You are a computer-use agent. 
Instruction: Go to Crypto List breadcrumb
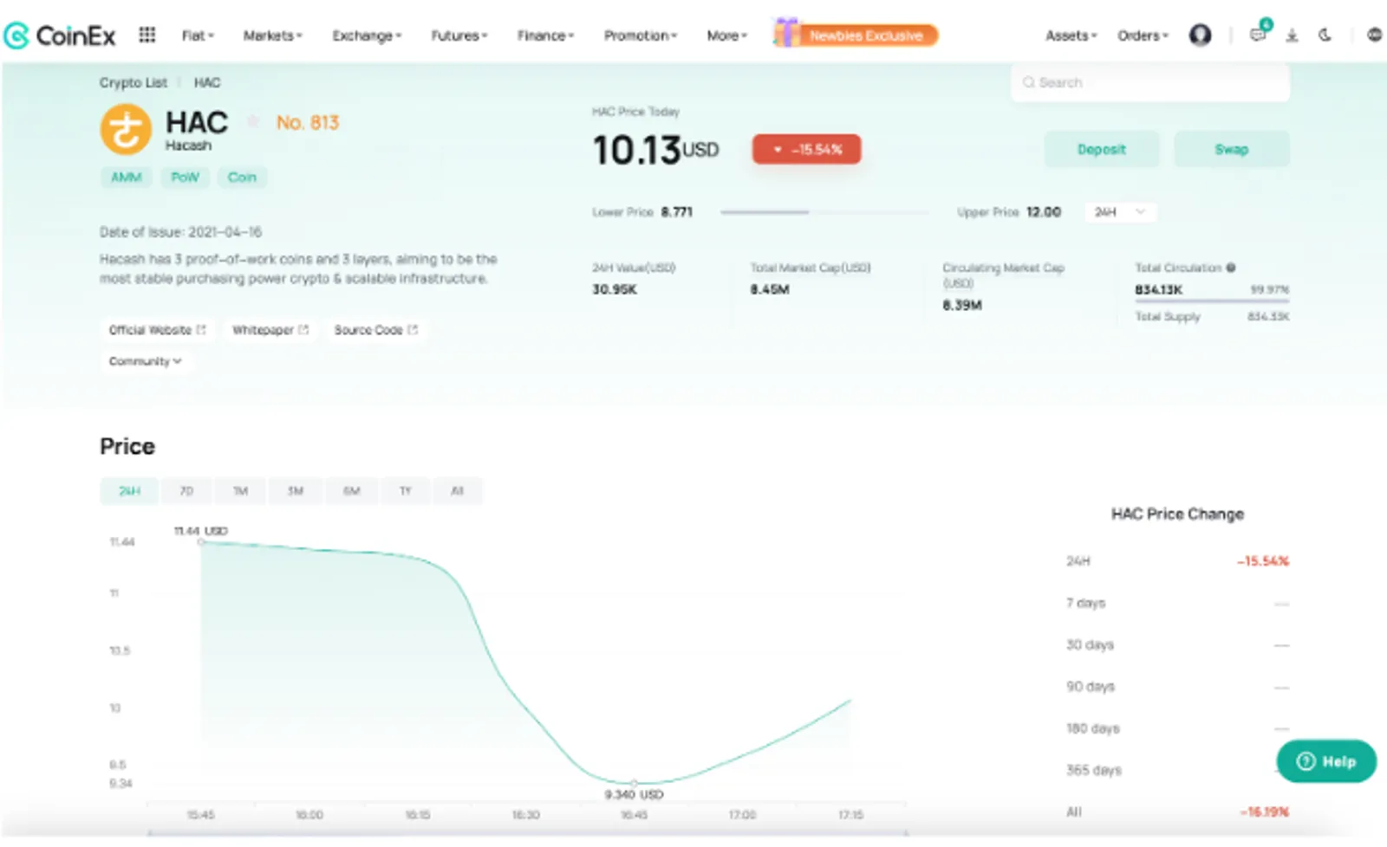133,82
